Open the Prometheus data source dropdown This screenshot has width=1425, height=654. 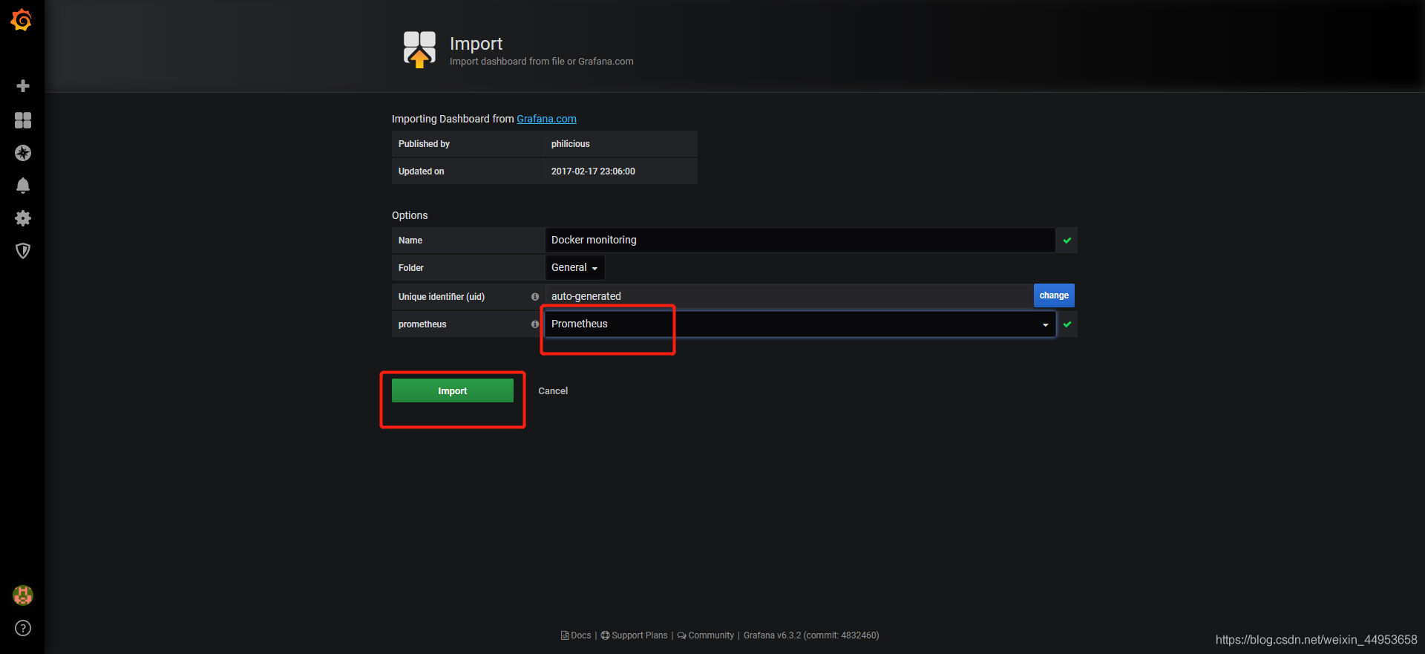[x=800, y=324]
